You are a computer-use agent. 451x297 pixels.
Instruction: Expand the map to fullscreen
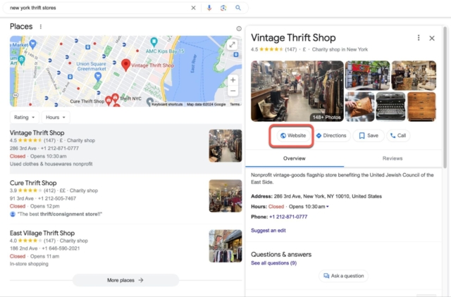tap(232, 44)
